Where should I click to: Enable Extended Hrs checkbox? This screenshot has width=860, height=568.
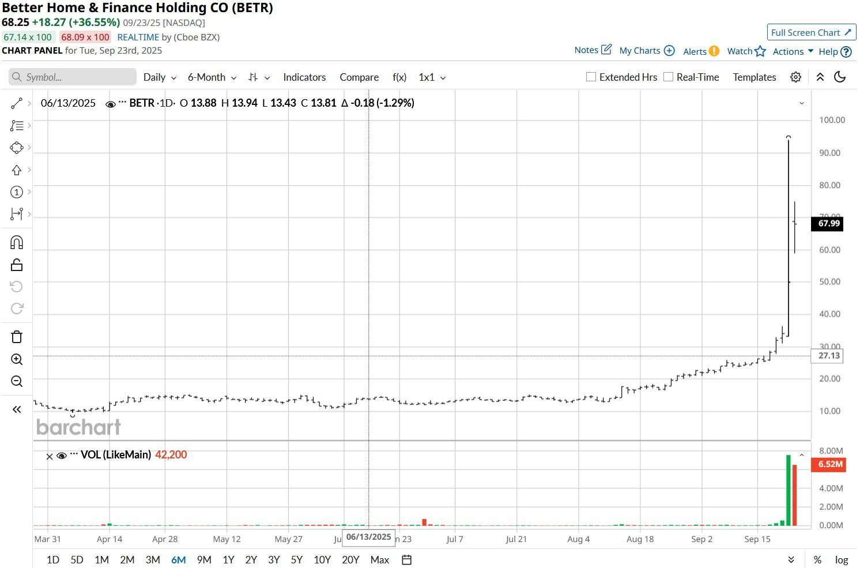point(591,77)
